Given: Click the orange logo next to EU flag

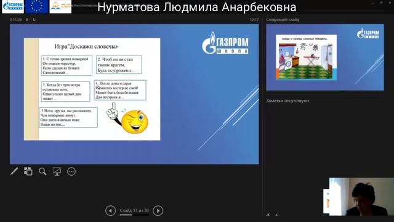Looking at the screenshot, I should 60,7.
